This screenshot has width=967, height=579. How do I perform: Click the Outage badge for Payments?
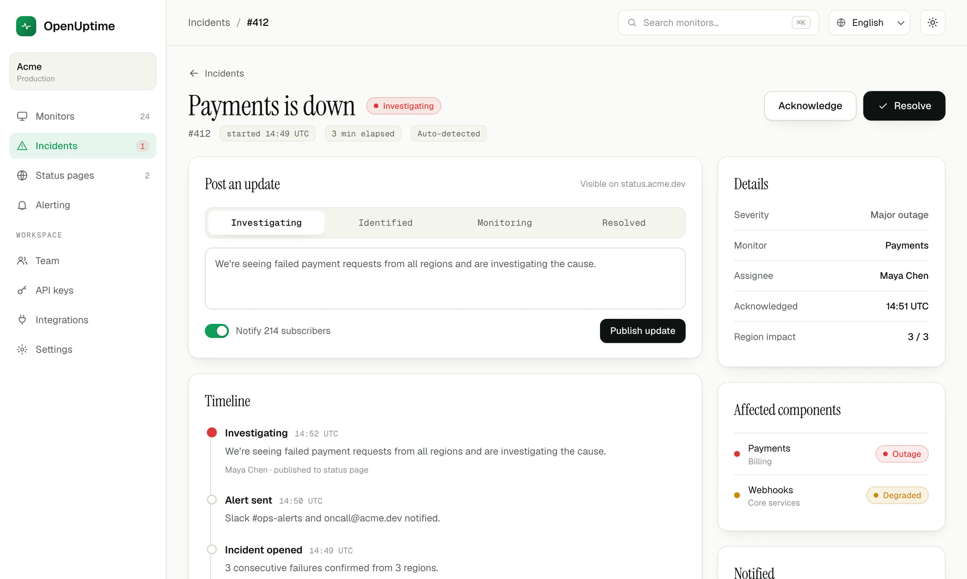tap(902, 454)
